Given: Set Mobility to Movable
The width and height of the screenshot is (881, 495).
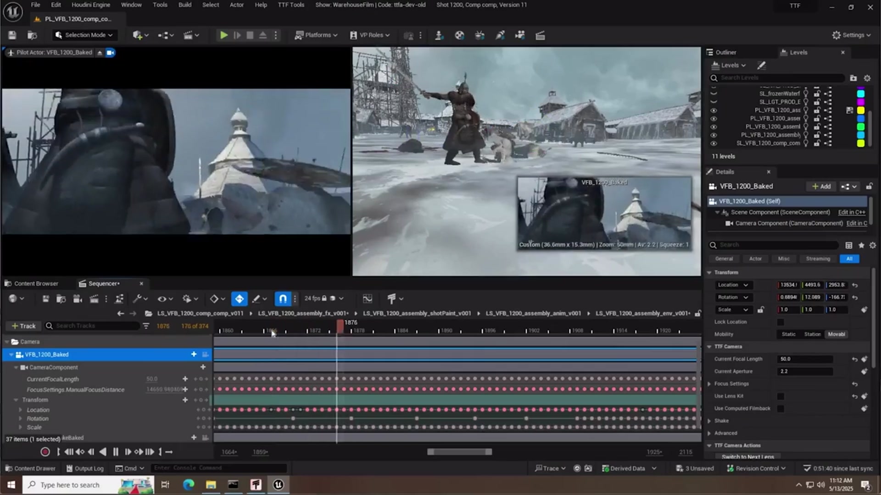Looking at the screenshot, I should tap(836, 335).
